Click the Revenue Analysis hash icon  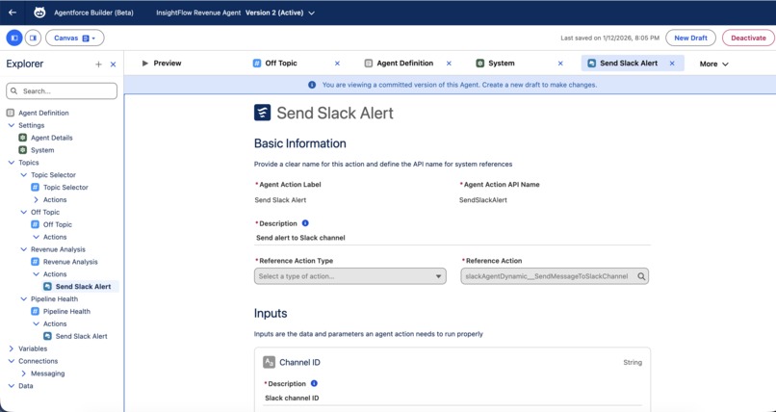click(35, 262)
